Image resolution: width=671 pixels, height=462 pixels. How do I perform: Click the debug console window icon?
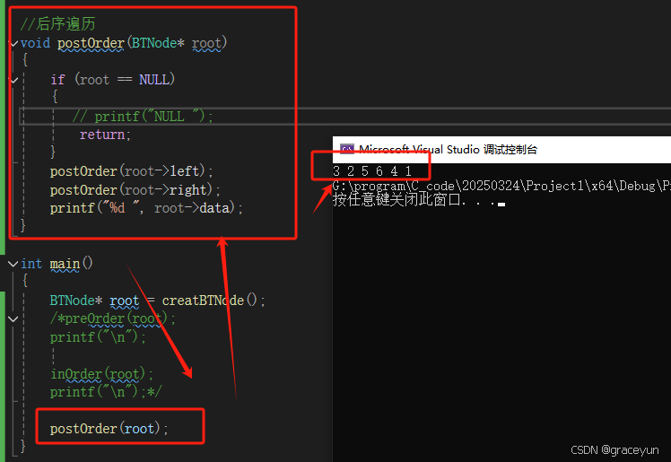point(346,149)
